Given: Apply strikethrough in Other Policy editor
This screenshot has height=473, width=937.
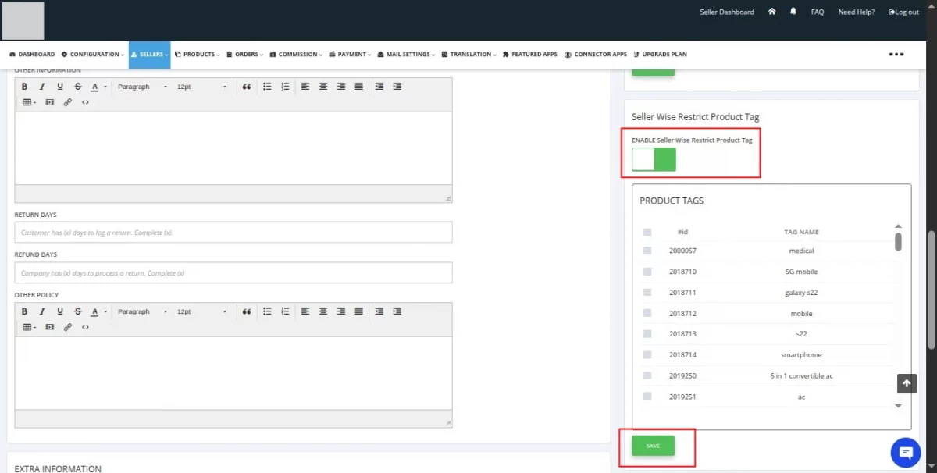Looking at the screenshot, I should 78,311.
